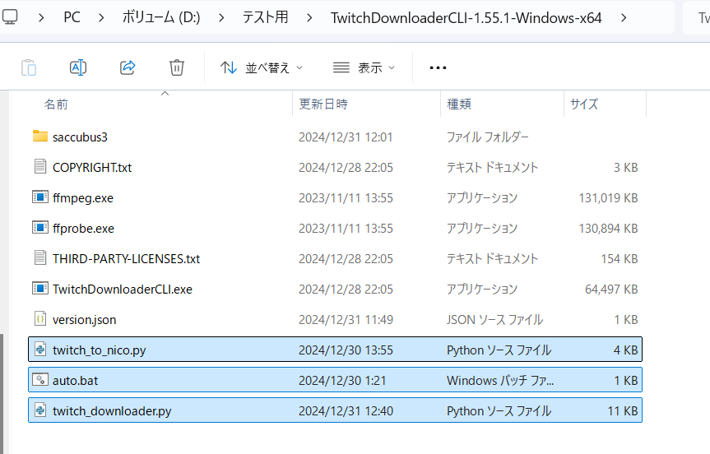Click the Delete trash can icon
This screenshot has height=454, width=710.
177,67
